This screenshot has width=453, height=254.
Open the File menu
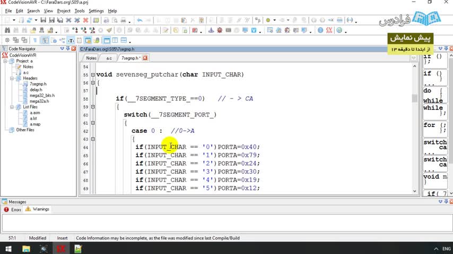[8, 11]
